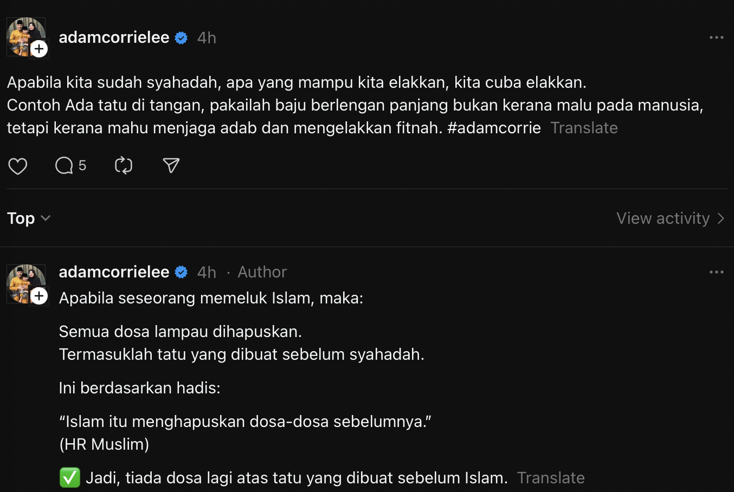
Task: Repost using the circular arrows icon
Action: coord(124,165)
